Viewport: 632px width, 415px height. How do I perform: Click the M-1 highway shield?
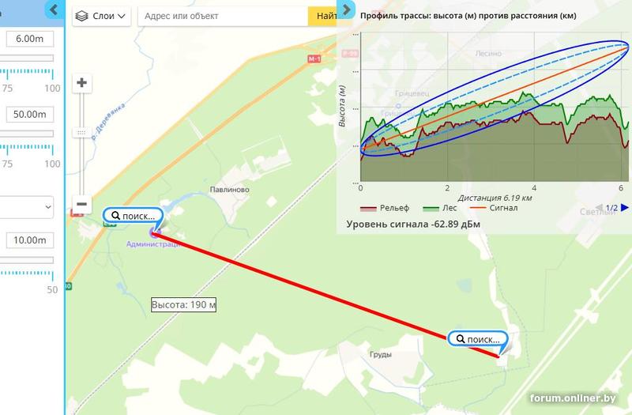(x=314, y=59)
